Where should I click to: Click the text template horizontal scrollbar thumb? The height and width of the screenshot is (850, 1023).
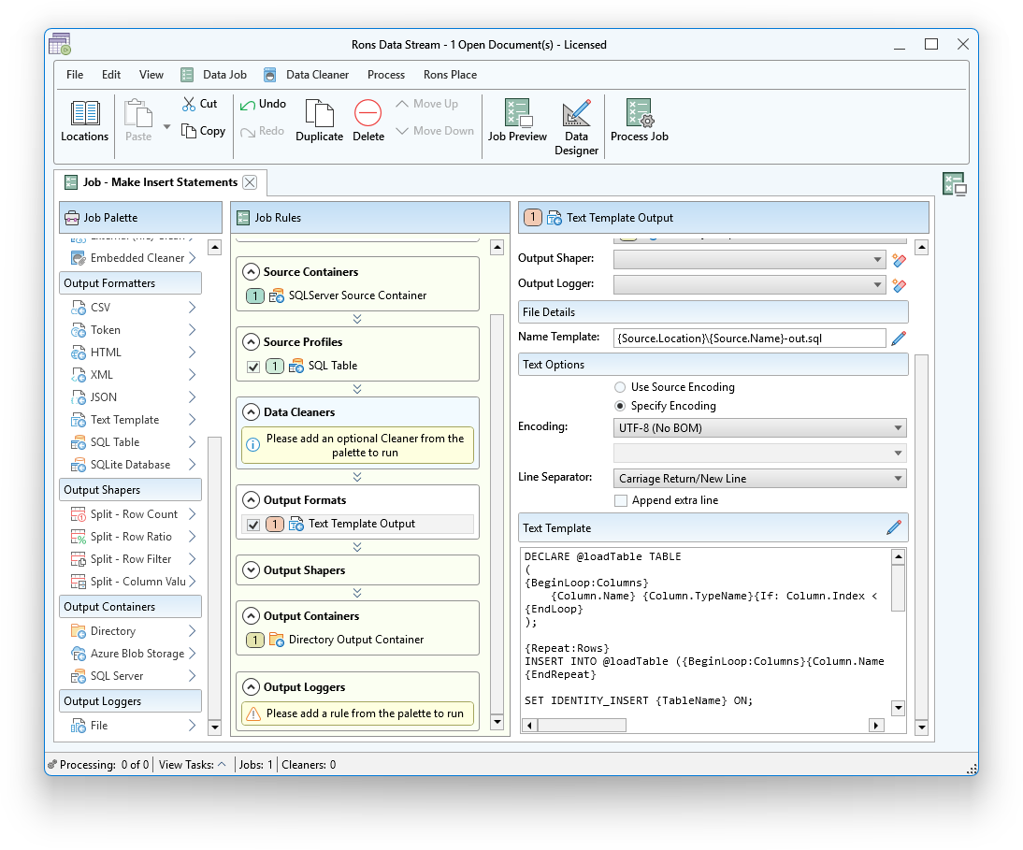click(x=582, y=726)
